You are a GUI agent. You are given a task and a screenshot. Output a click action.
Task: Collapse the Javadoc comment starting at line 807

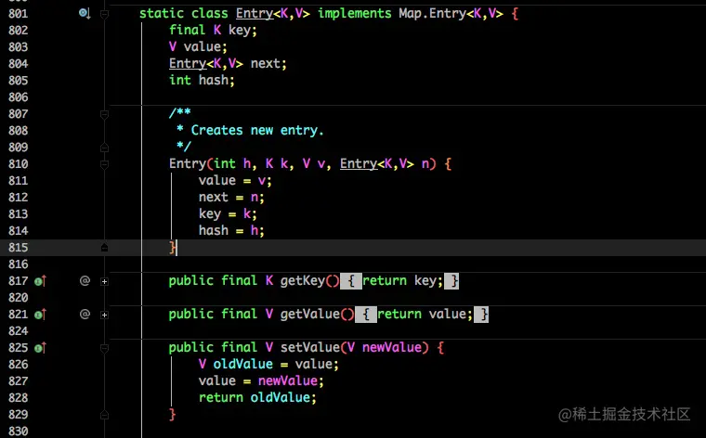[104, 115]
